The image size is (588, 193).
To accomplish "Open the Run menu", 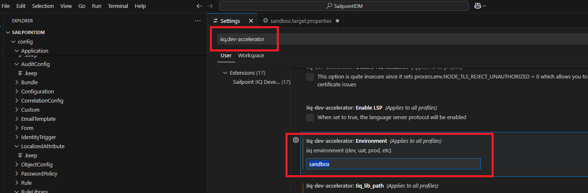I will pyautogui.click(x=96, y=6).
